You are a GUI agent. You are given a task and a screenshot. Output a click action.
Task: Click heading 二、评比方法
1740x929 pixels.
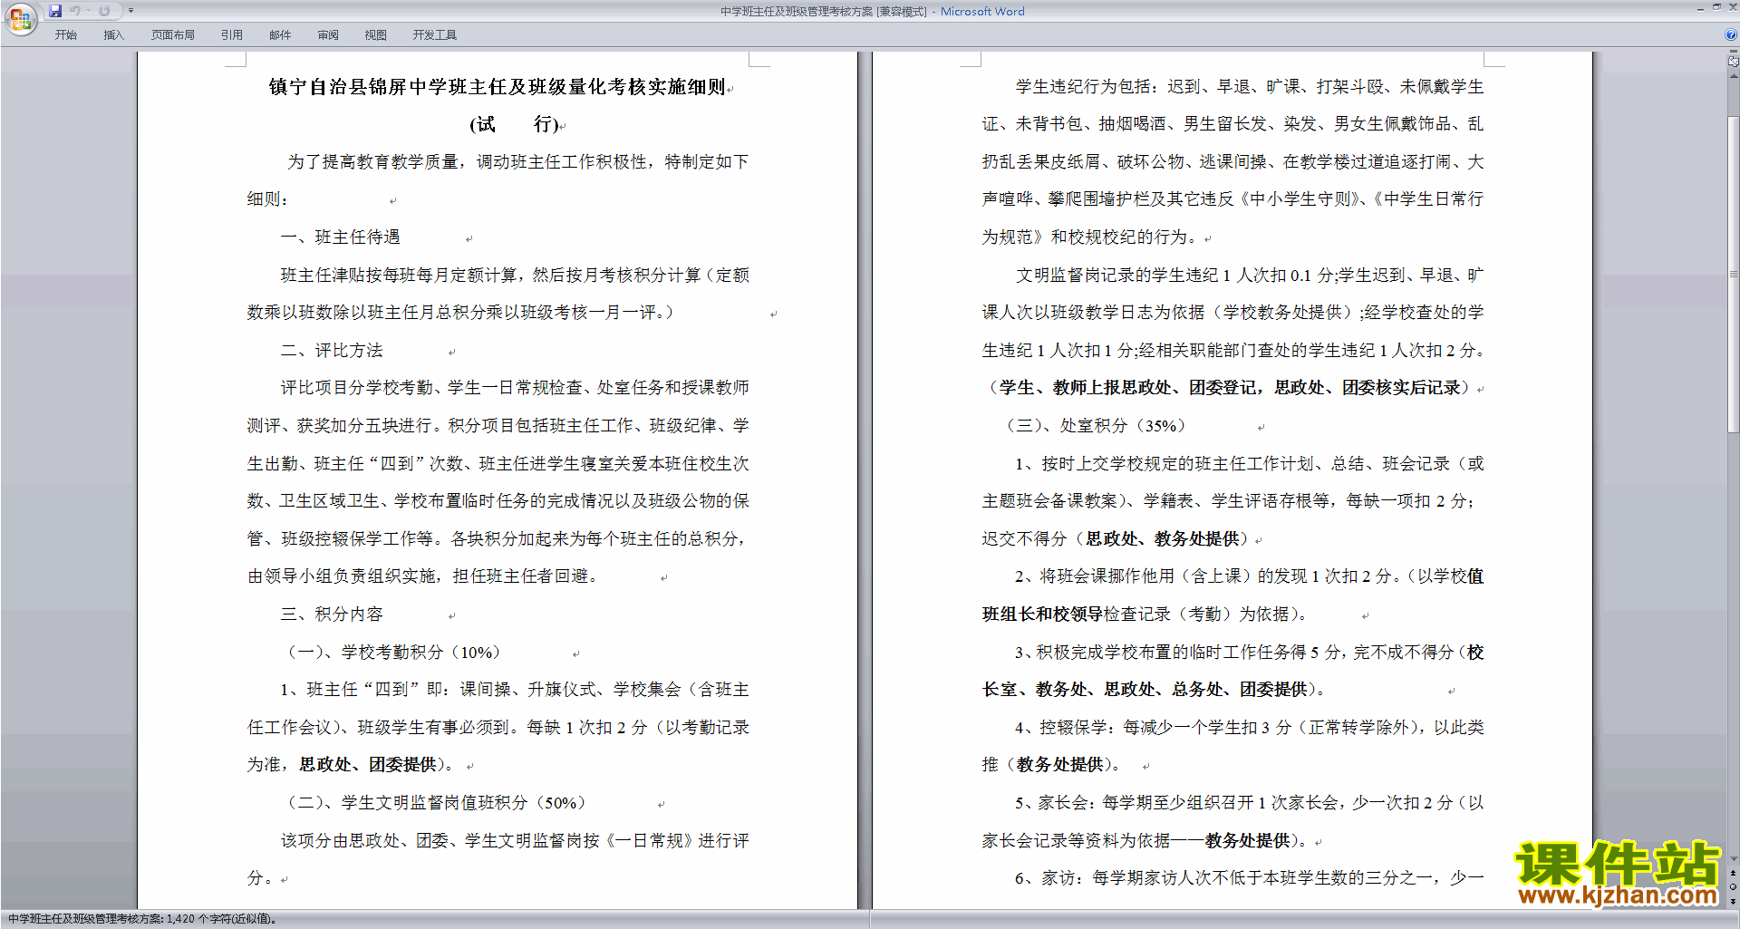[x=332, y=351]
